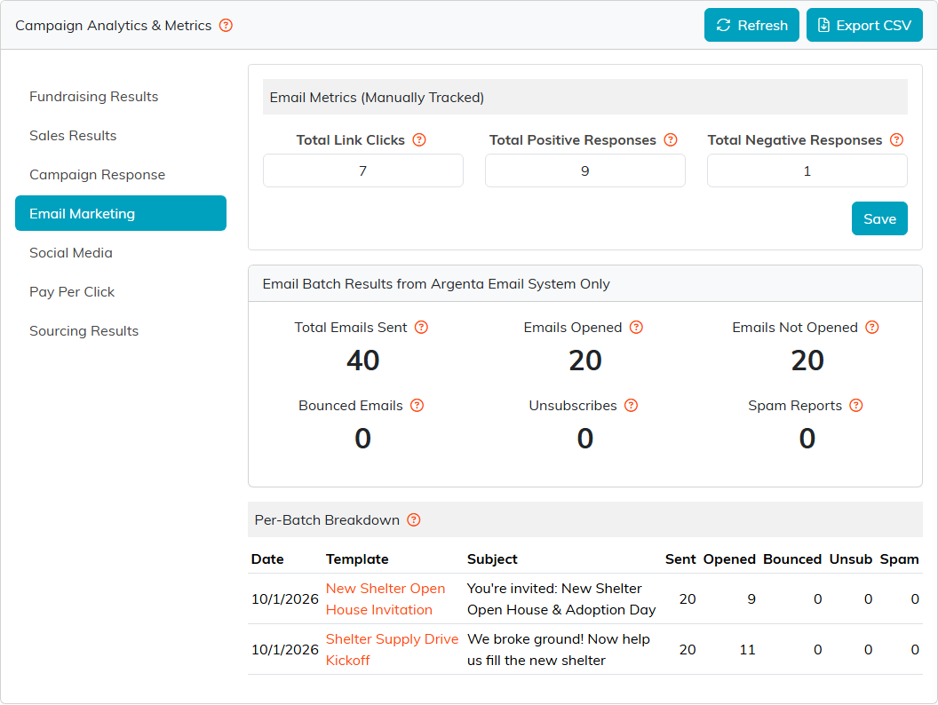Refresh the campaign analytics data

751,25
